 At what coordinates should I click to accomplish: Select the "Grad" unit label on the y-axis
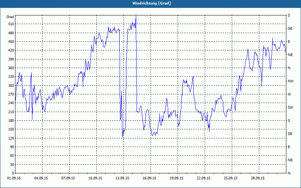(x=10, y=17)
